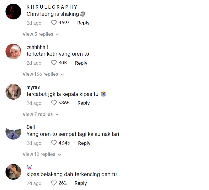Reply to myra's kipas comment
209x190 pixels.
84,103
